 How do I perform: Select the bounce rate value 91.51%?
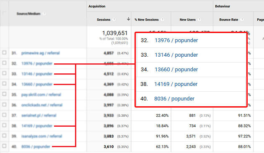coord(244,115)
